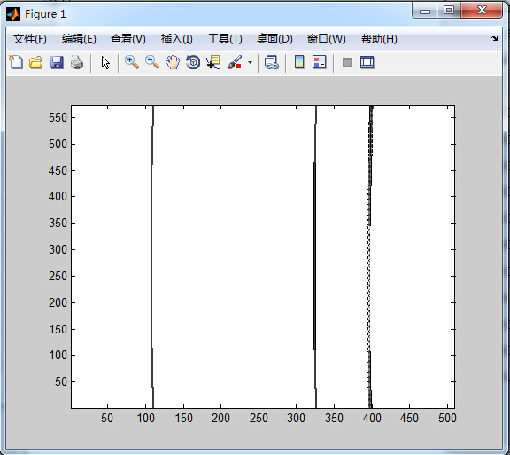Click the Link Plot icon
This screenshot has width=510, height=455.
[x=271, y=62]
